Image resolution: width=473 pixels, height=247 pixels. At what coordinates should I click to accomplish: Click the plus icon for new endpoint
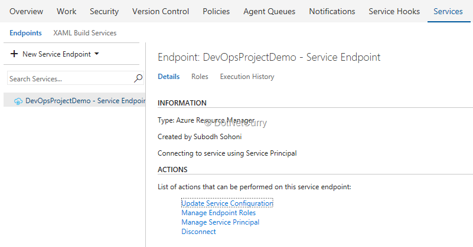tap(14, 54)
